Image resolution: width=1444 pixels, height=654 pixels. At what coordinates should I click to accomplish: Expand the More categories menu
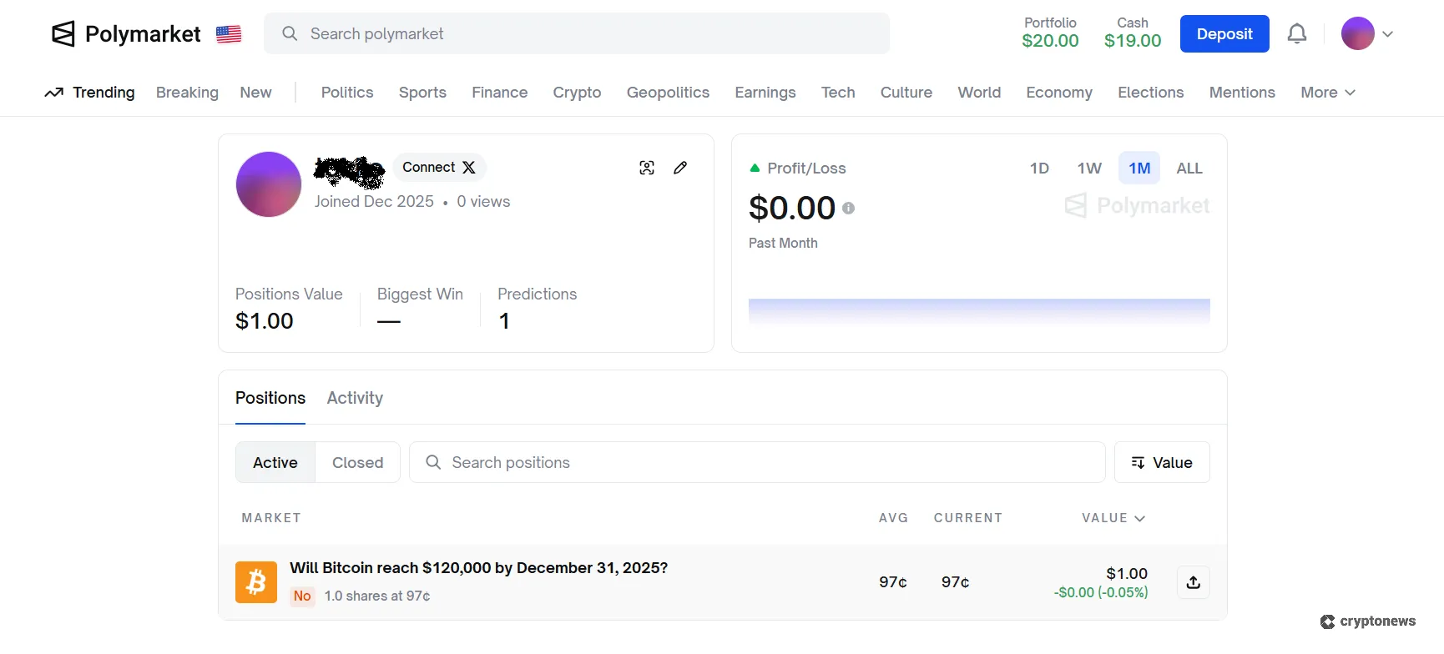(x=1327, y=93)
